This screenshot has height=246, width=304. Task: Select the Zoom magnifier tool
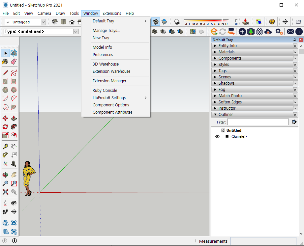(5, 183)
